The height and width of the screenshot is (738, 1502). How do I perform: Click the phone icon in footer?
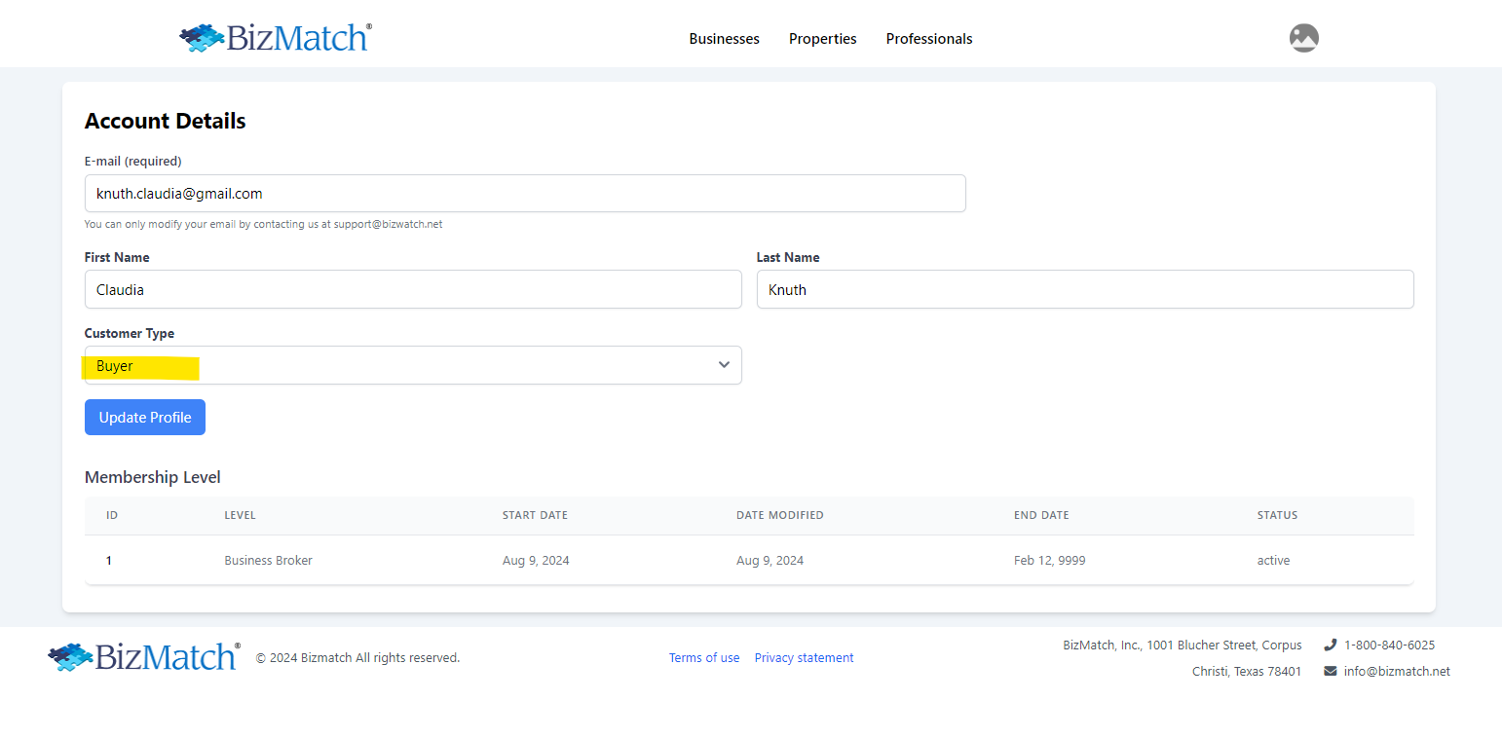pos(1331,645)
